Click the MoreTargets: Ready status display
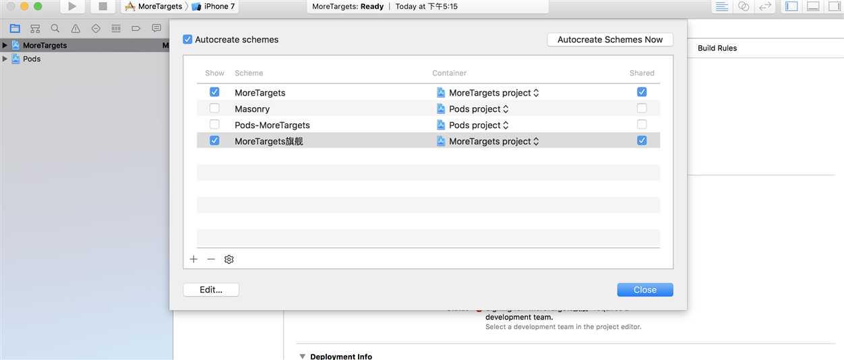Screen dimensions: 844x360 tap(427, 7)
